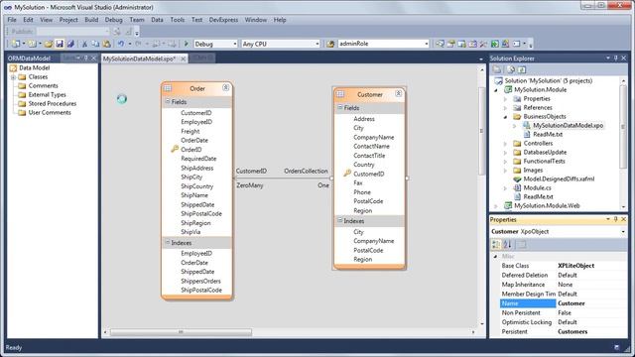Click the circular teal icon on designer canvas
This screenshot has height=357, width=635.
point(122,99)
